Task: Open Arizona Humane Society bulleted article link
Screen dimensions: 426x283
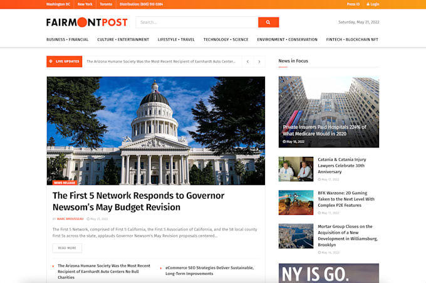Action: click(104, 272)
